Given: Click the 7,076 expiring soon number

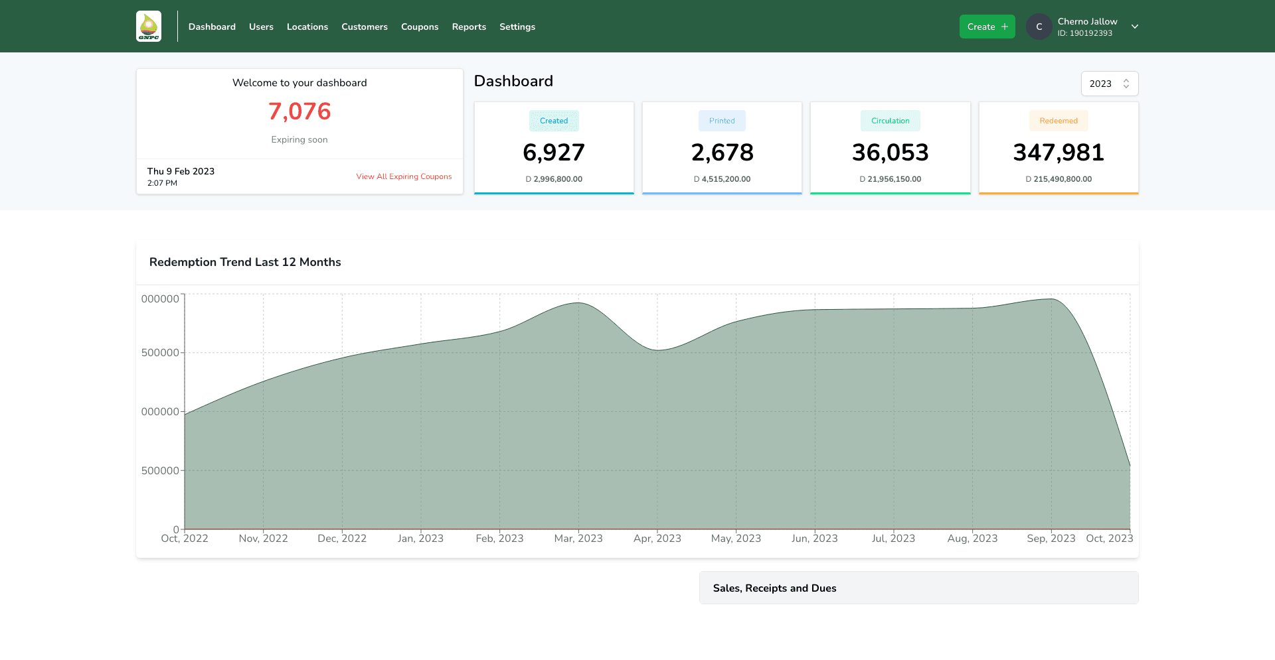Looking at the screenshot, I should click(299, 111).
